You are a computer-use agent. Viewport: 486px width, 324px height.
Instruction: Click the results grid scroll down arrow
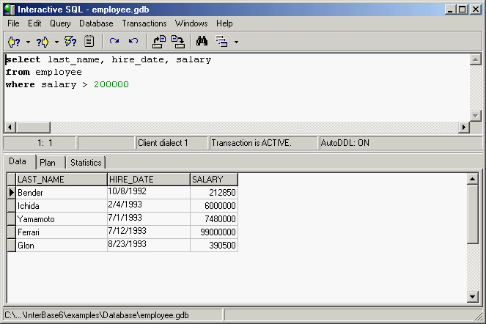click(x=473, y=297)
